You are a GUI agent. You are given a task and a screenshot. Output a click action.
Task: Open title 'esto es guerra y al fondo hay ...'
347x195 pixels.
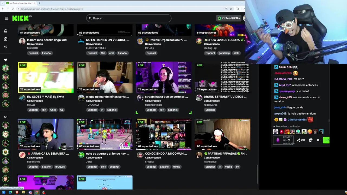pyautogui.click(x=108, y=154)
